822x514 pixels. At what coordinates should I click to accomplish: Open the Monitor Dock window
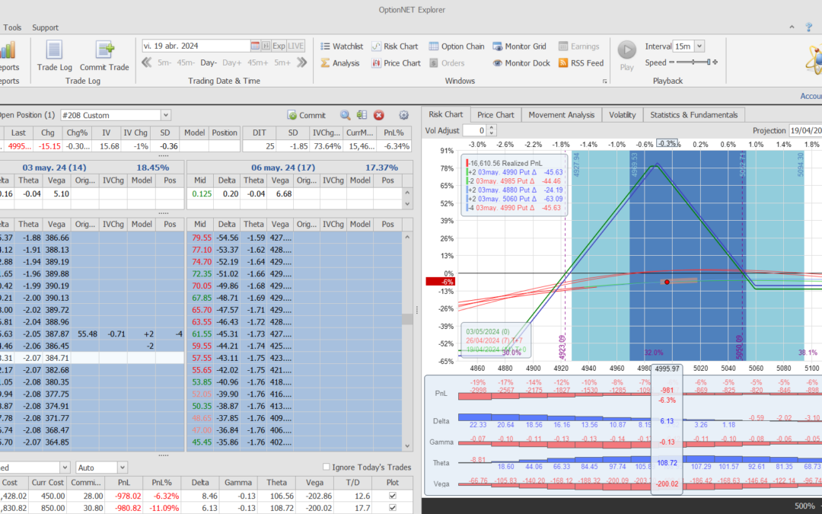(x=521, y=63)
